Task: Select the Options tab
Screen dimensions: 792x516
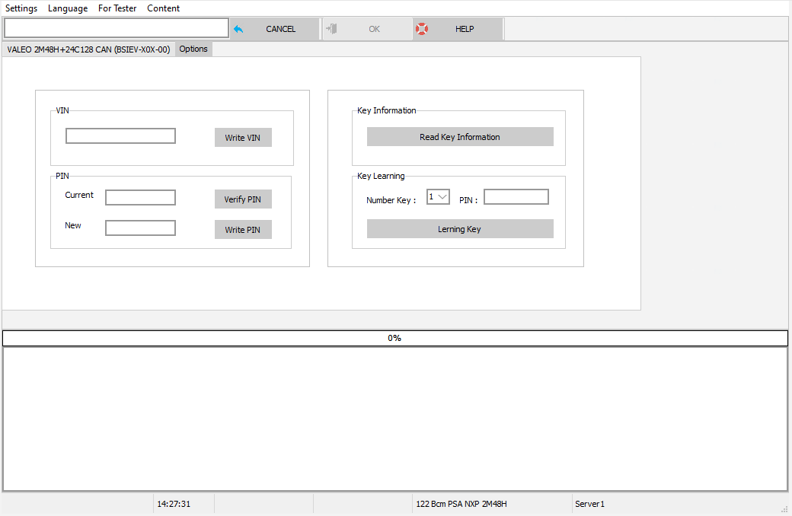Action: tap(193, 49)
